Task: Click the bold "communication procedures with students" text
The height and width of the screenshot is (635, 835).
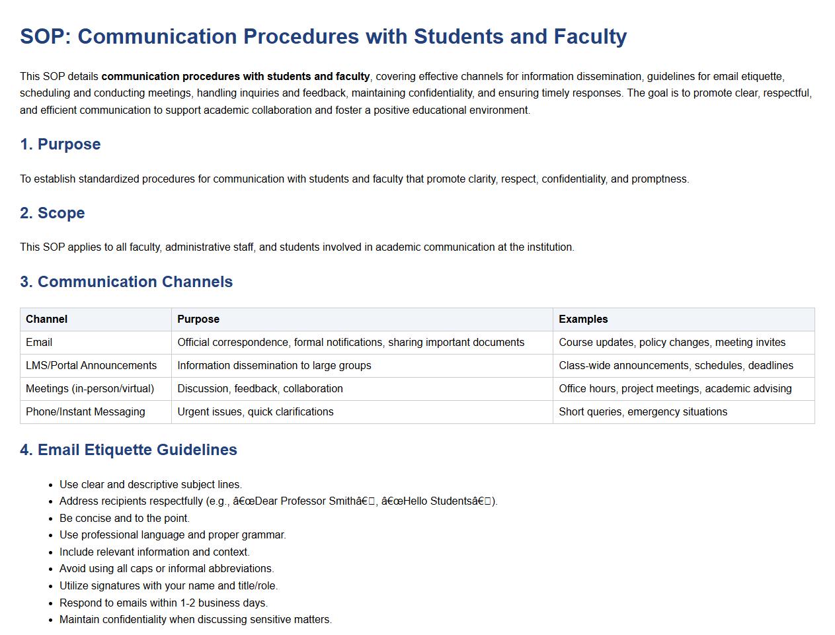Action: [235, 76]
